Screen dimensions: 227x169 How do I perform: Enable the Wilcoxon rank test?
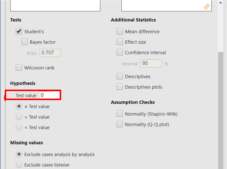click(x=19, y=68)
